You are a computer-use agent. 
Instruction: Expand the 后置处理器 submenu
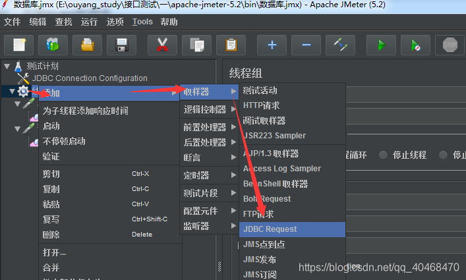[210, 142]
